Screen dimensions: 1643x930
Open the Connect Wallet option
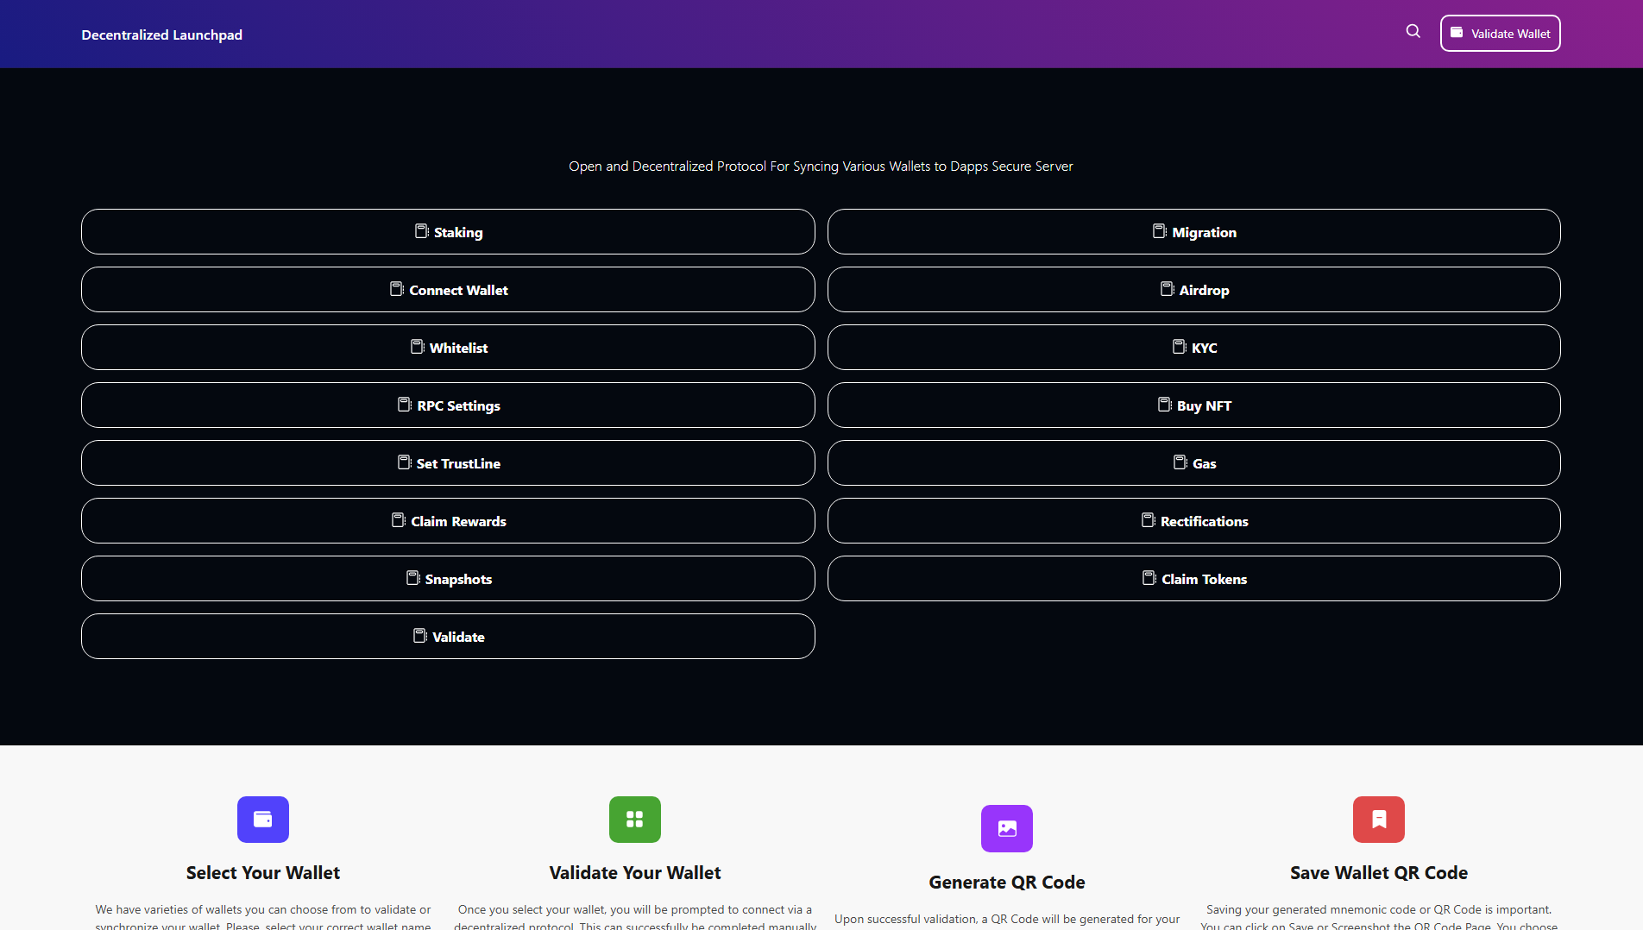pyautogui.click(x=448, y=290)
